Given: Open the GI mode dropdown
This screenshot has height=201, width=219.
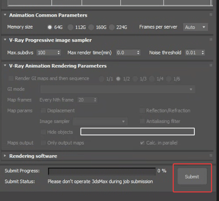Looking at the screenshot, I should tap(118, 89).
